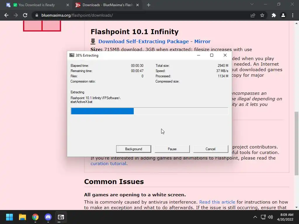Open network status tray icon
This screenshot has width=299, height=224.
pyautogui.click(x=263, y=217)
